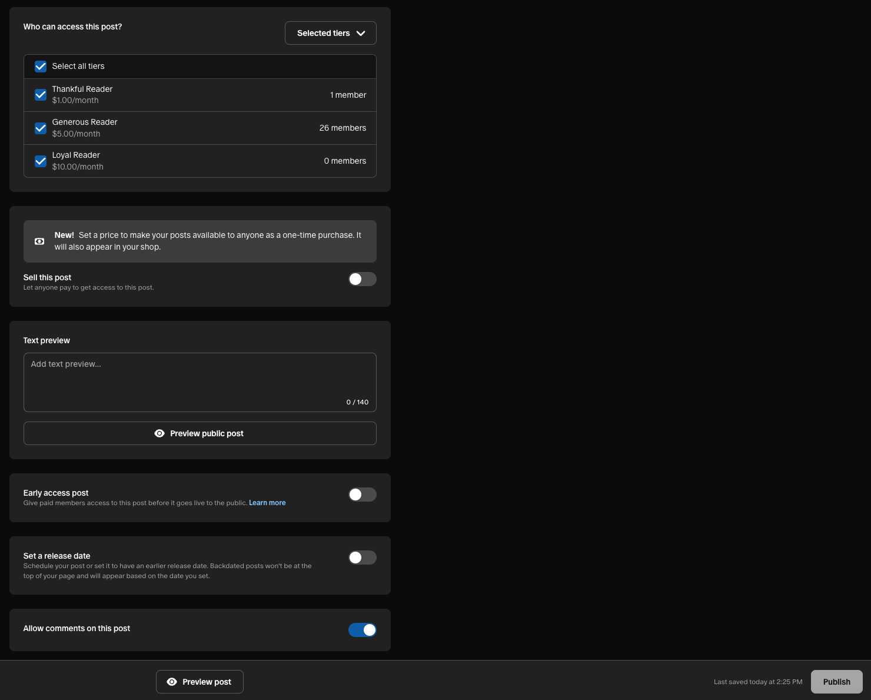Open the Selected tiers dropdown
The width and height of the screenshot is (871, 700).
tap(330, 34)
